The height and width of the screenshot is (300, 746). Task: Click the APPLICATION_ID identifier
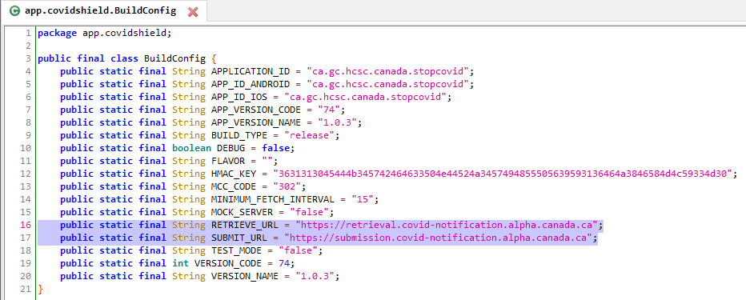(x=251, y=72)
